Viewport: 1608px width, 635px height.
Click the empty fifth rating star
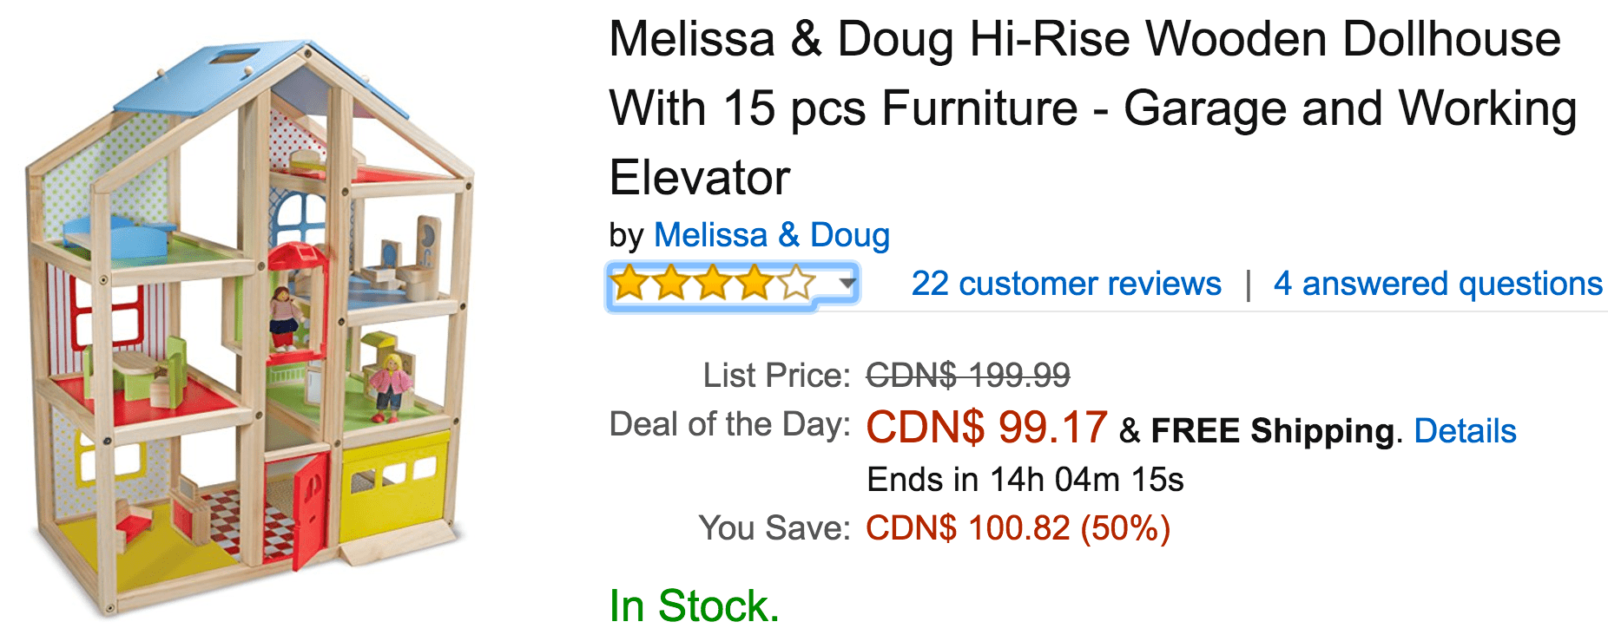[796, 283]
